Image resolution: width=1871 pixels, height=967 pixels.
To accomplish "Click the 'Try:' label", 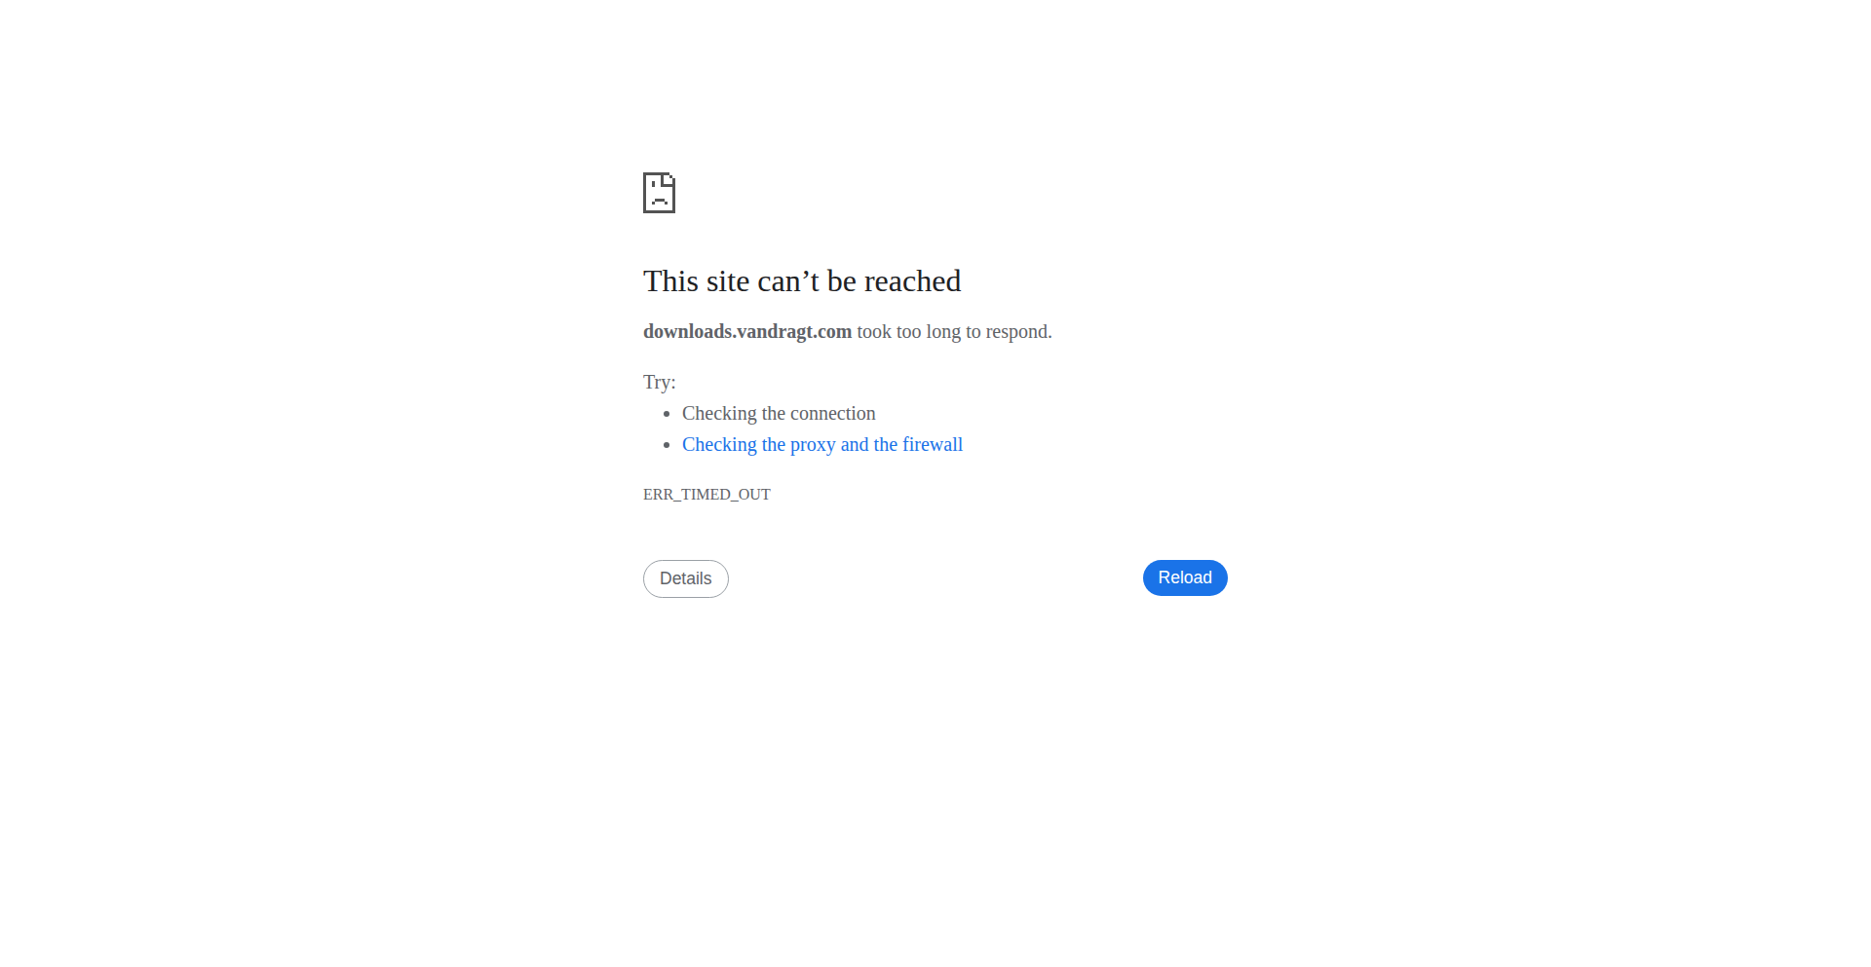I will coord(660,382).
